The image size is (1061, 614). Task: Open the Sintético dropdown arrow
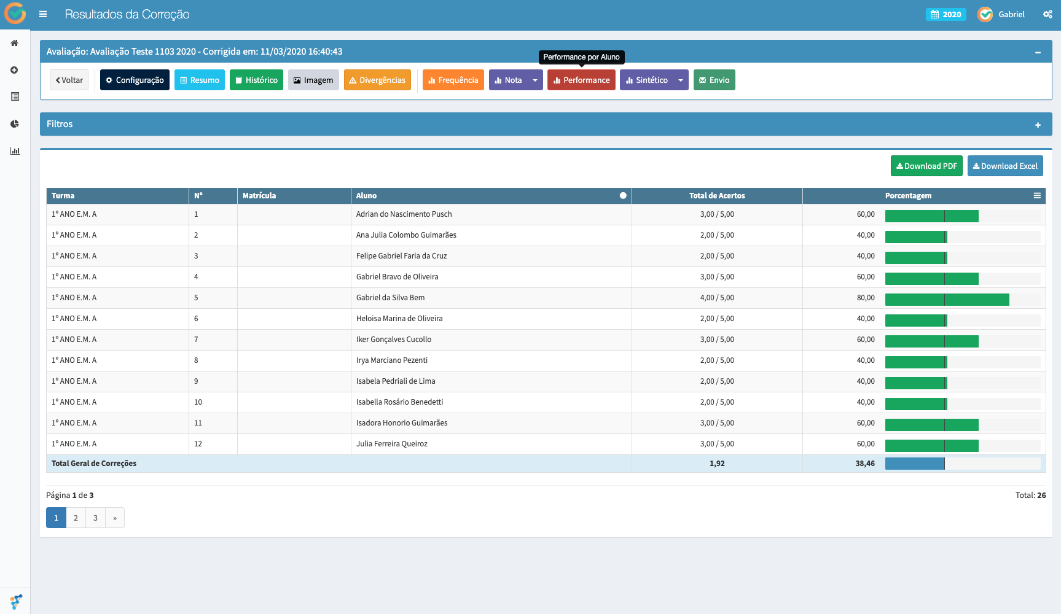pos(681,80)
